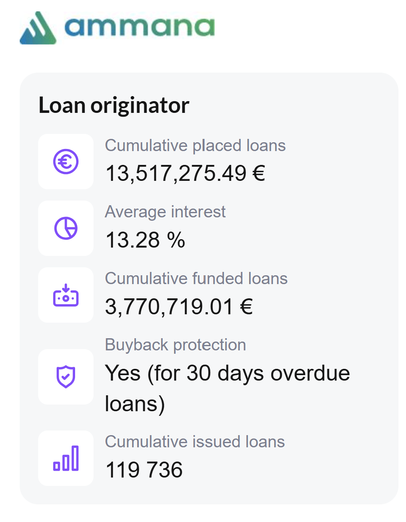Click the 'Yes (for 30 days overdue' text
Viewport: 406px width, 522px height.
[227, 373]
